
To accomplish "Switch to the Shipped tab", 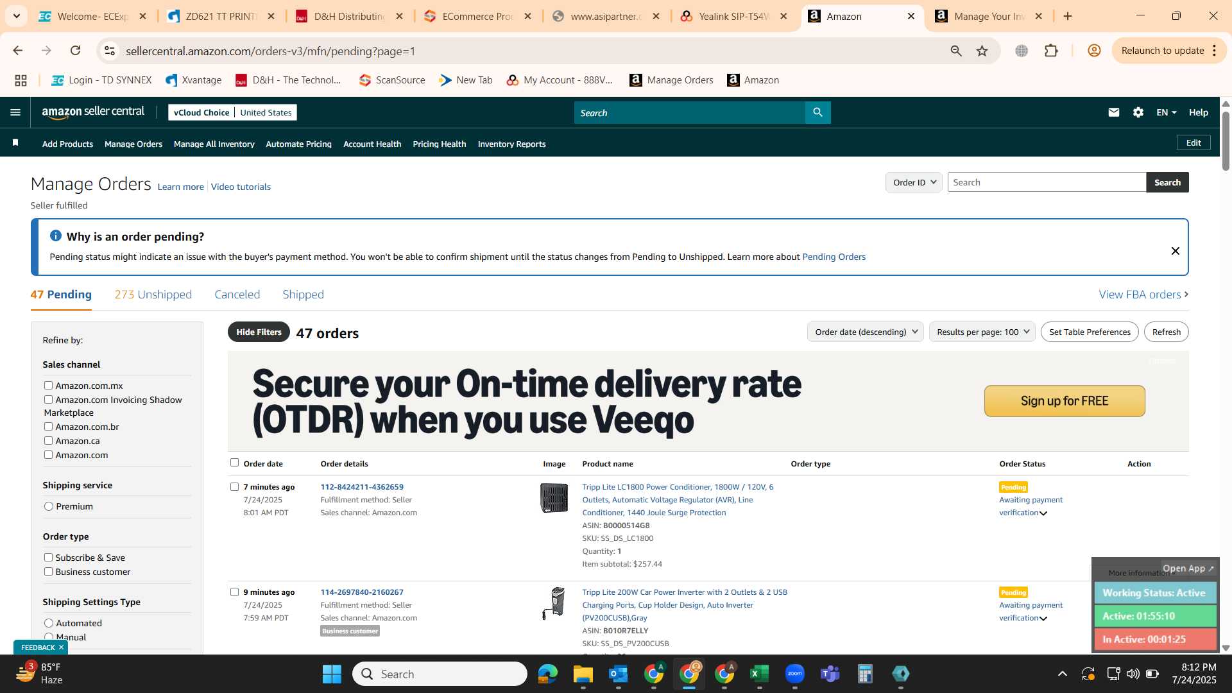I will 303,295.
